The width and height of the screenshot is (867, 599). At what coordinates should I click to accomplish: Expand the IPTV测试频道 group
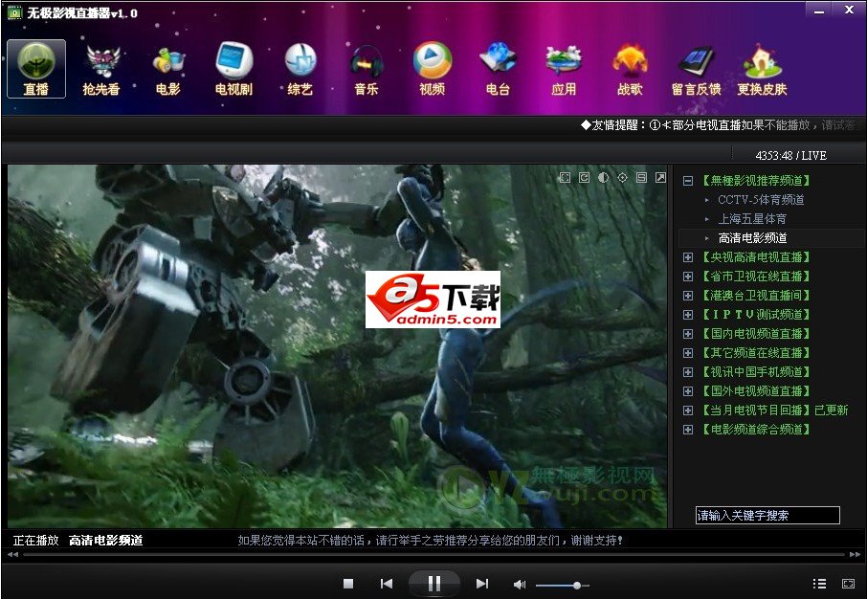tap(688, 315)
